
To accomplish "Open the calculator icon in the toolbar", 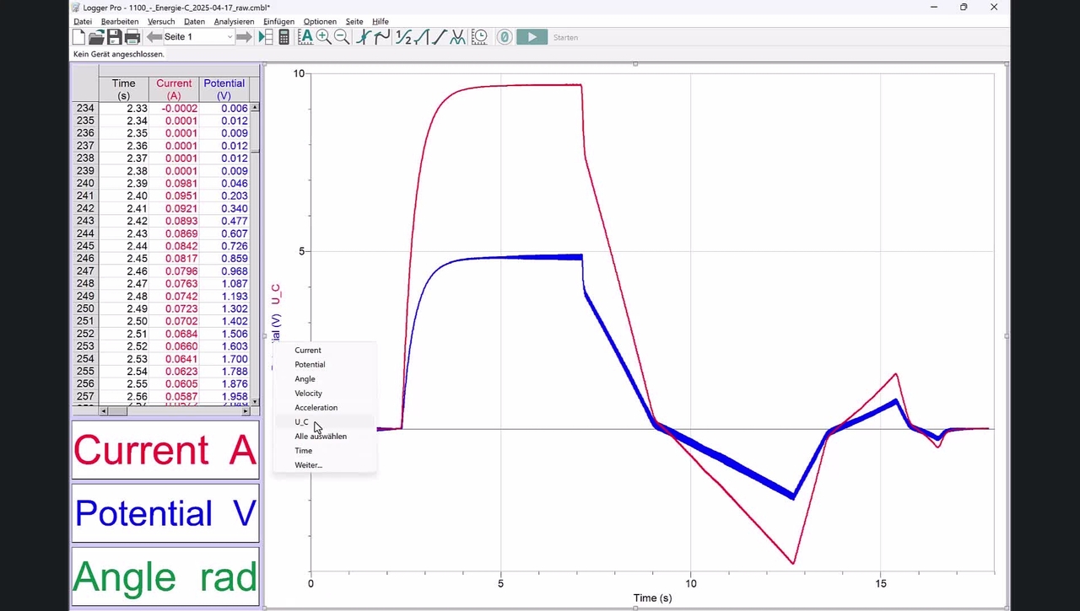I will [x=284, y=37].
